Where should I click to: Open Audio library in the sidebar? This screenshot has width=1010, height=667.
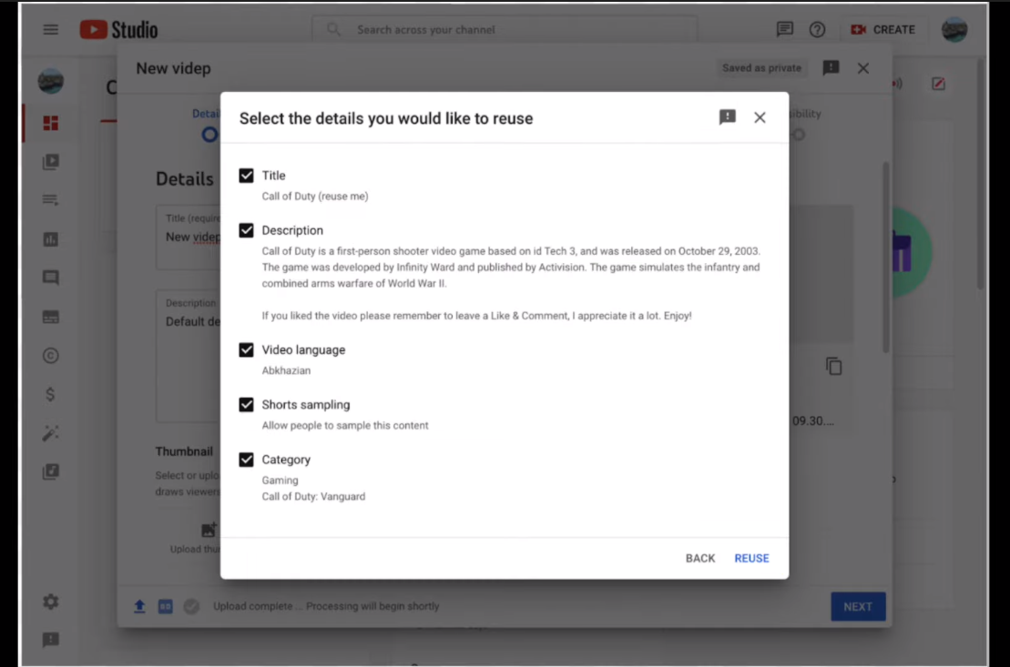(50, 472)
